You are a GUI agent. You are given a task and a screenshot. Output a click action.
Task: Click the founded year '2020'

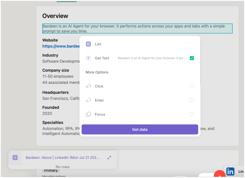coord(47,113)
